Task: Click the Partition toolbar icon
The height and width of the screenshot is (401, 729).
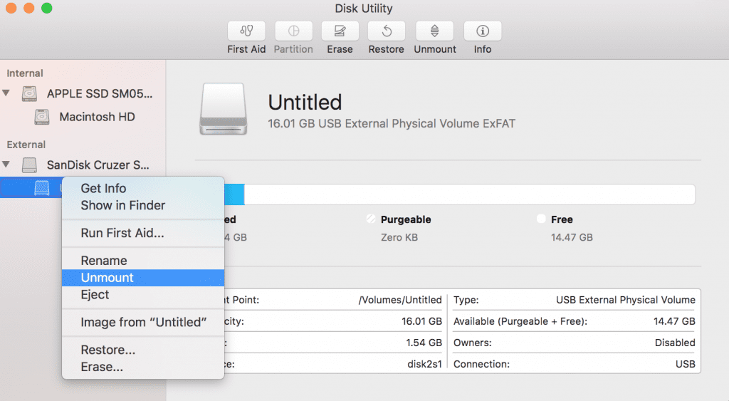Action: [293, 31]
